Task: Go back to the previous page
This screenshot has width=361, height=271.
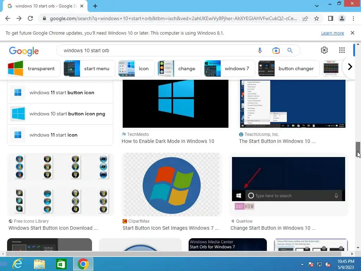Action: click(8, 18)
